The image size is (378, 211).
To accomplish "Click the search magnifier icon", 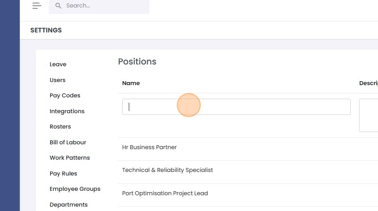I will click(58, 6).
